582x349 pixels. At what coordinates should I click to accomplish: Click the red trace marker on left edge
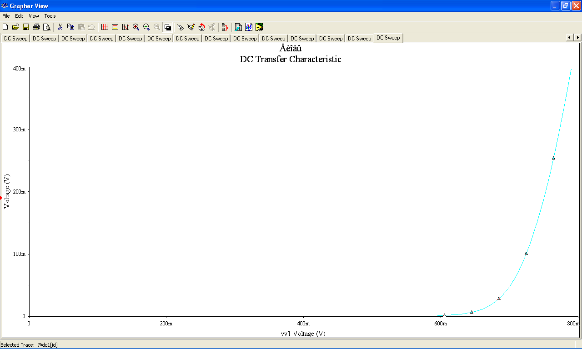tap(1, 198)
